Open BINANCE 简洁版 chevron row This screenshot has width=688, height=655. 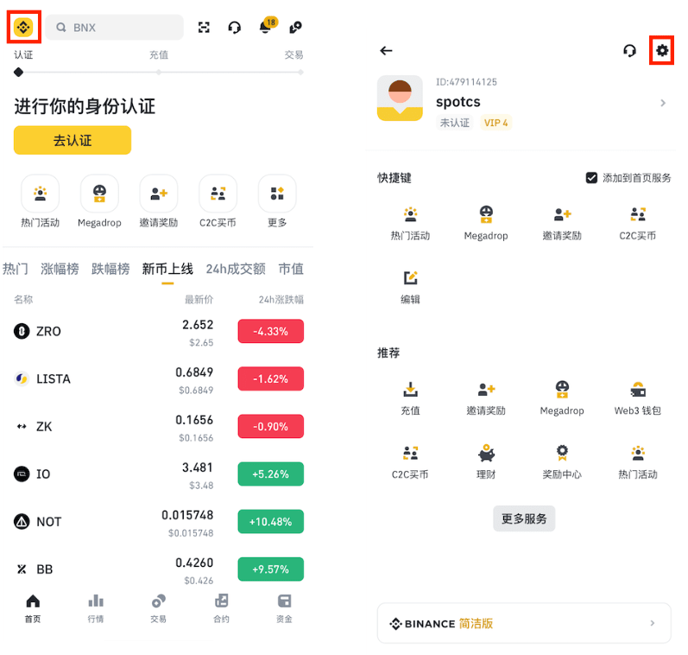pyautogui.click(x=524, y=623)
